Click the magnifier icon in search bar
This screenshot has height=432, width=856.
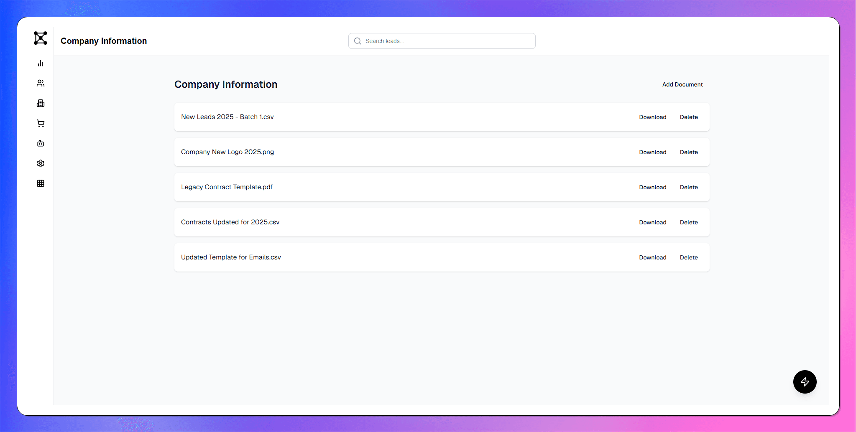coord(358,41)
